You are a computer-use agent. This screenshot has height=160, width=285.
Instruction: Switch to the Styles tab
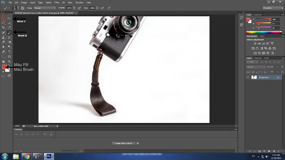coord(262,36)
